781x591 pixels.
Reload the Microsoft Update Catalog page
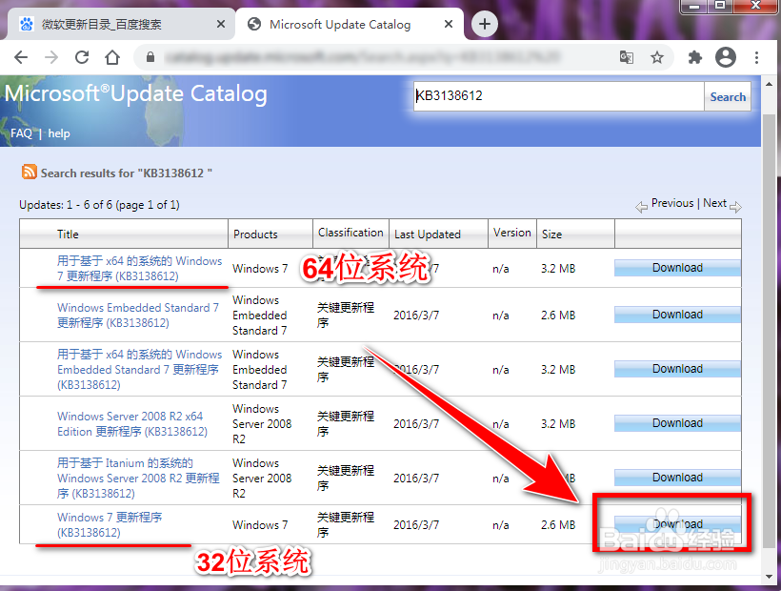pyautogui.click(x=83, y=58)
